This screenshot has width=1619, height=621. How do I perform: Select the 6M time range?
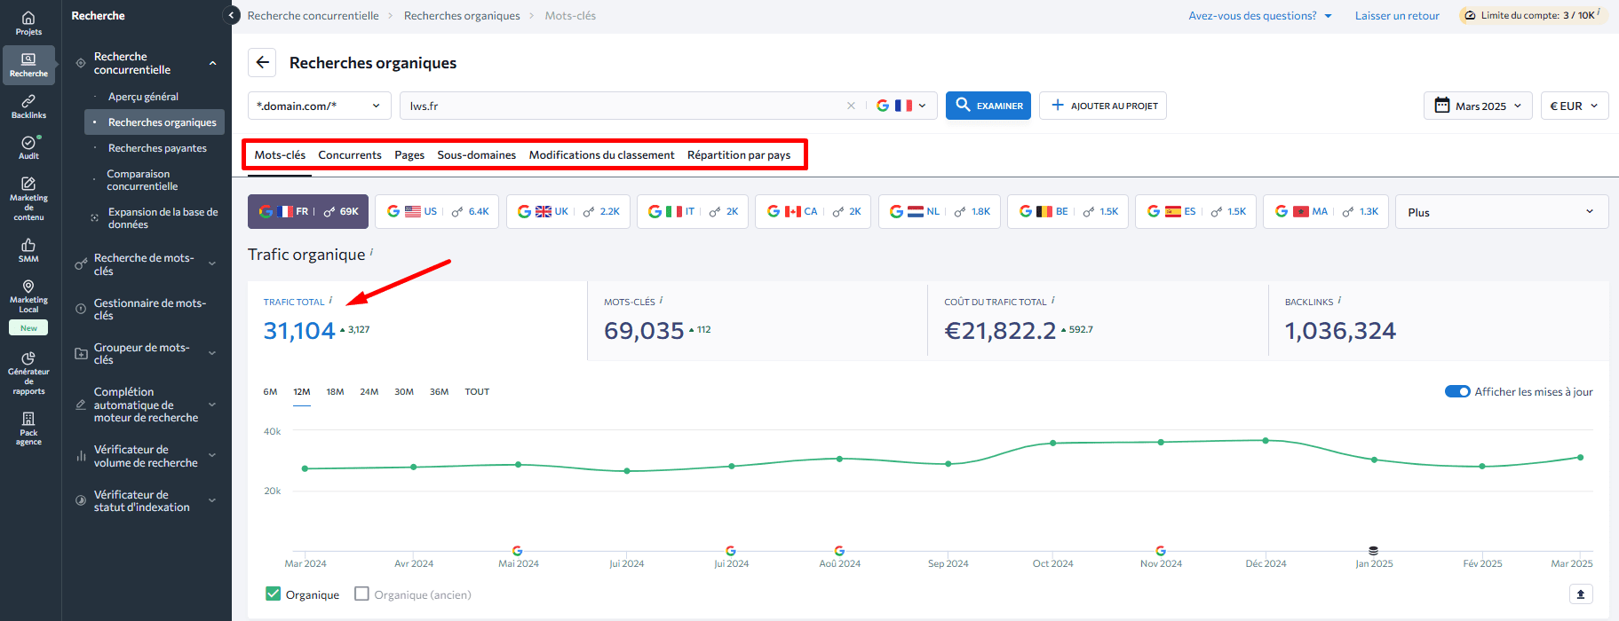(x=270, y=391)
